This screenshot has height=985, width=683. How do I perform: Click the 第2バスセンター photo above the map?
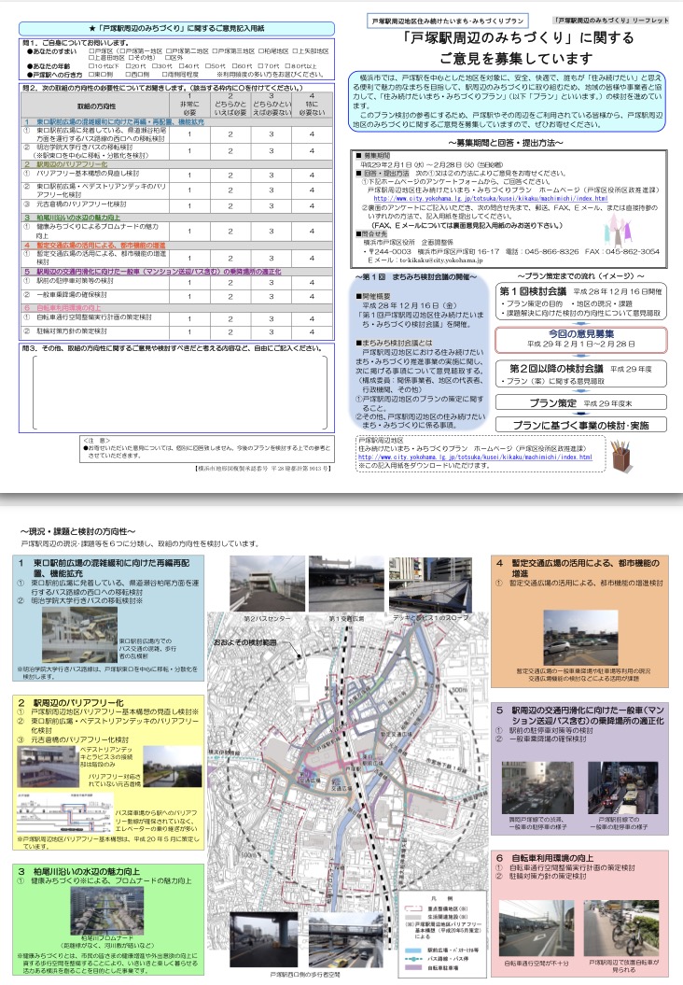click(265, 584)
